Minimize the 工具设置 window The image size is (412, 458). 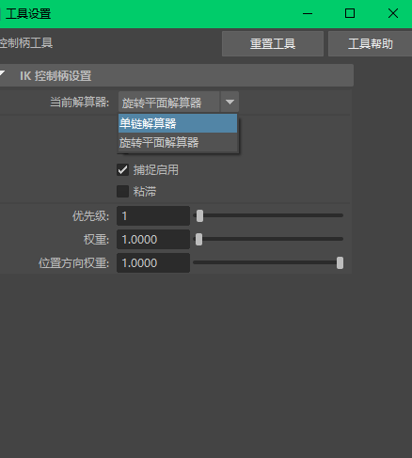(x=308, y=13)
